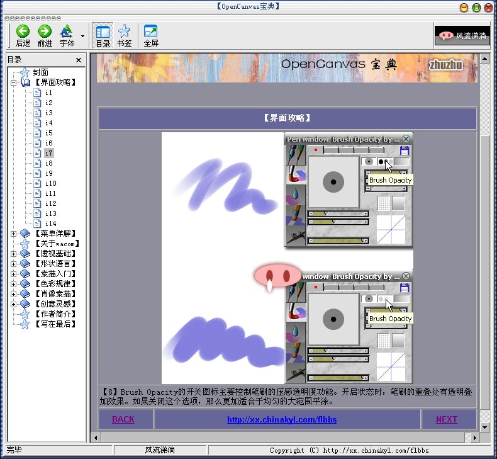The width and height of the screenshot is (497, 459).
Task: Select the i3 page icon
Action: 37,113
